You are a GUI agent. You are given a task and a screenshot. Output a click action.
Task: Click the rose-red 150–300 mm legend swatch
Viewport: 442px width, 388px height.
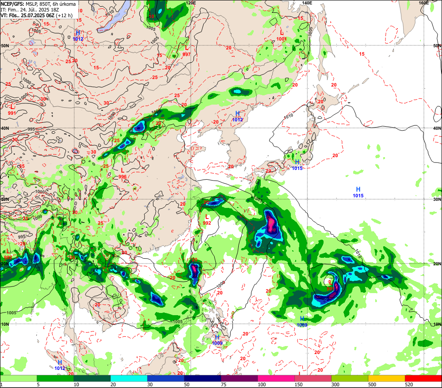click(x=313, y=378)
